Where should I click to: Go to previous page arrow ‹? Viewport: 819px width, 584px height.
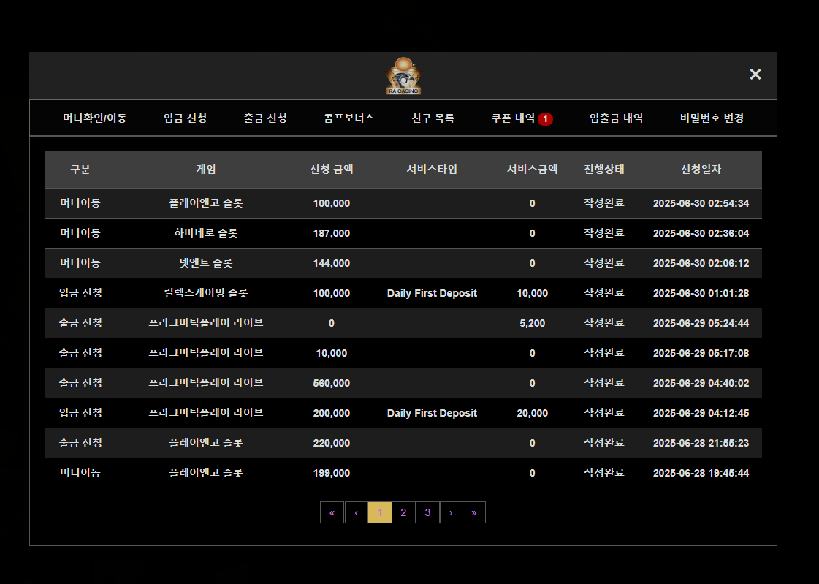click(356, 512)
